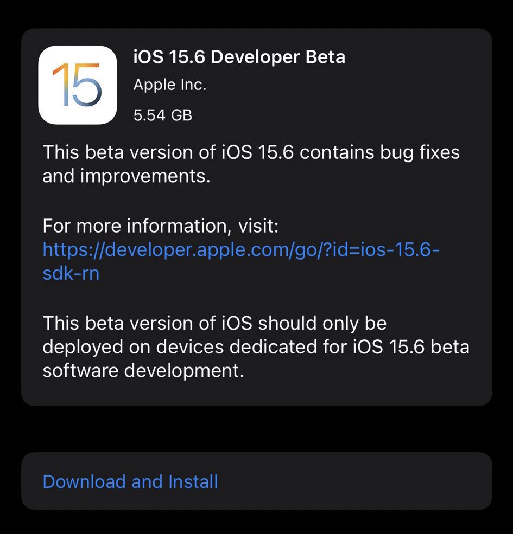The image size is (513, 534).
Task: Click 'This beta version of iOS should only be' line
Action: pos(214,323)
